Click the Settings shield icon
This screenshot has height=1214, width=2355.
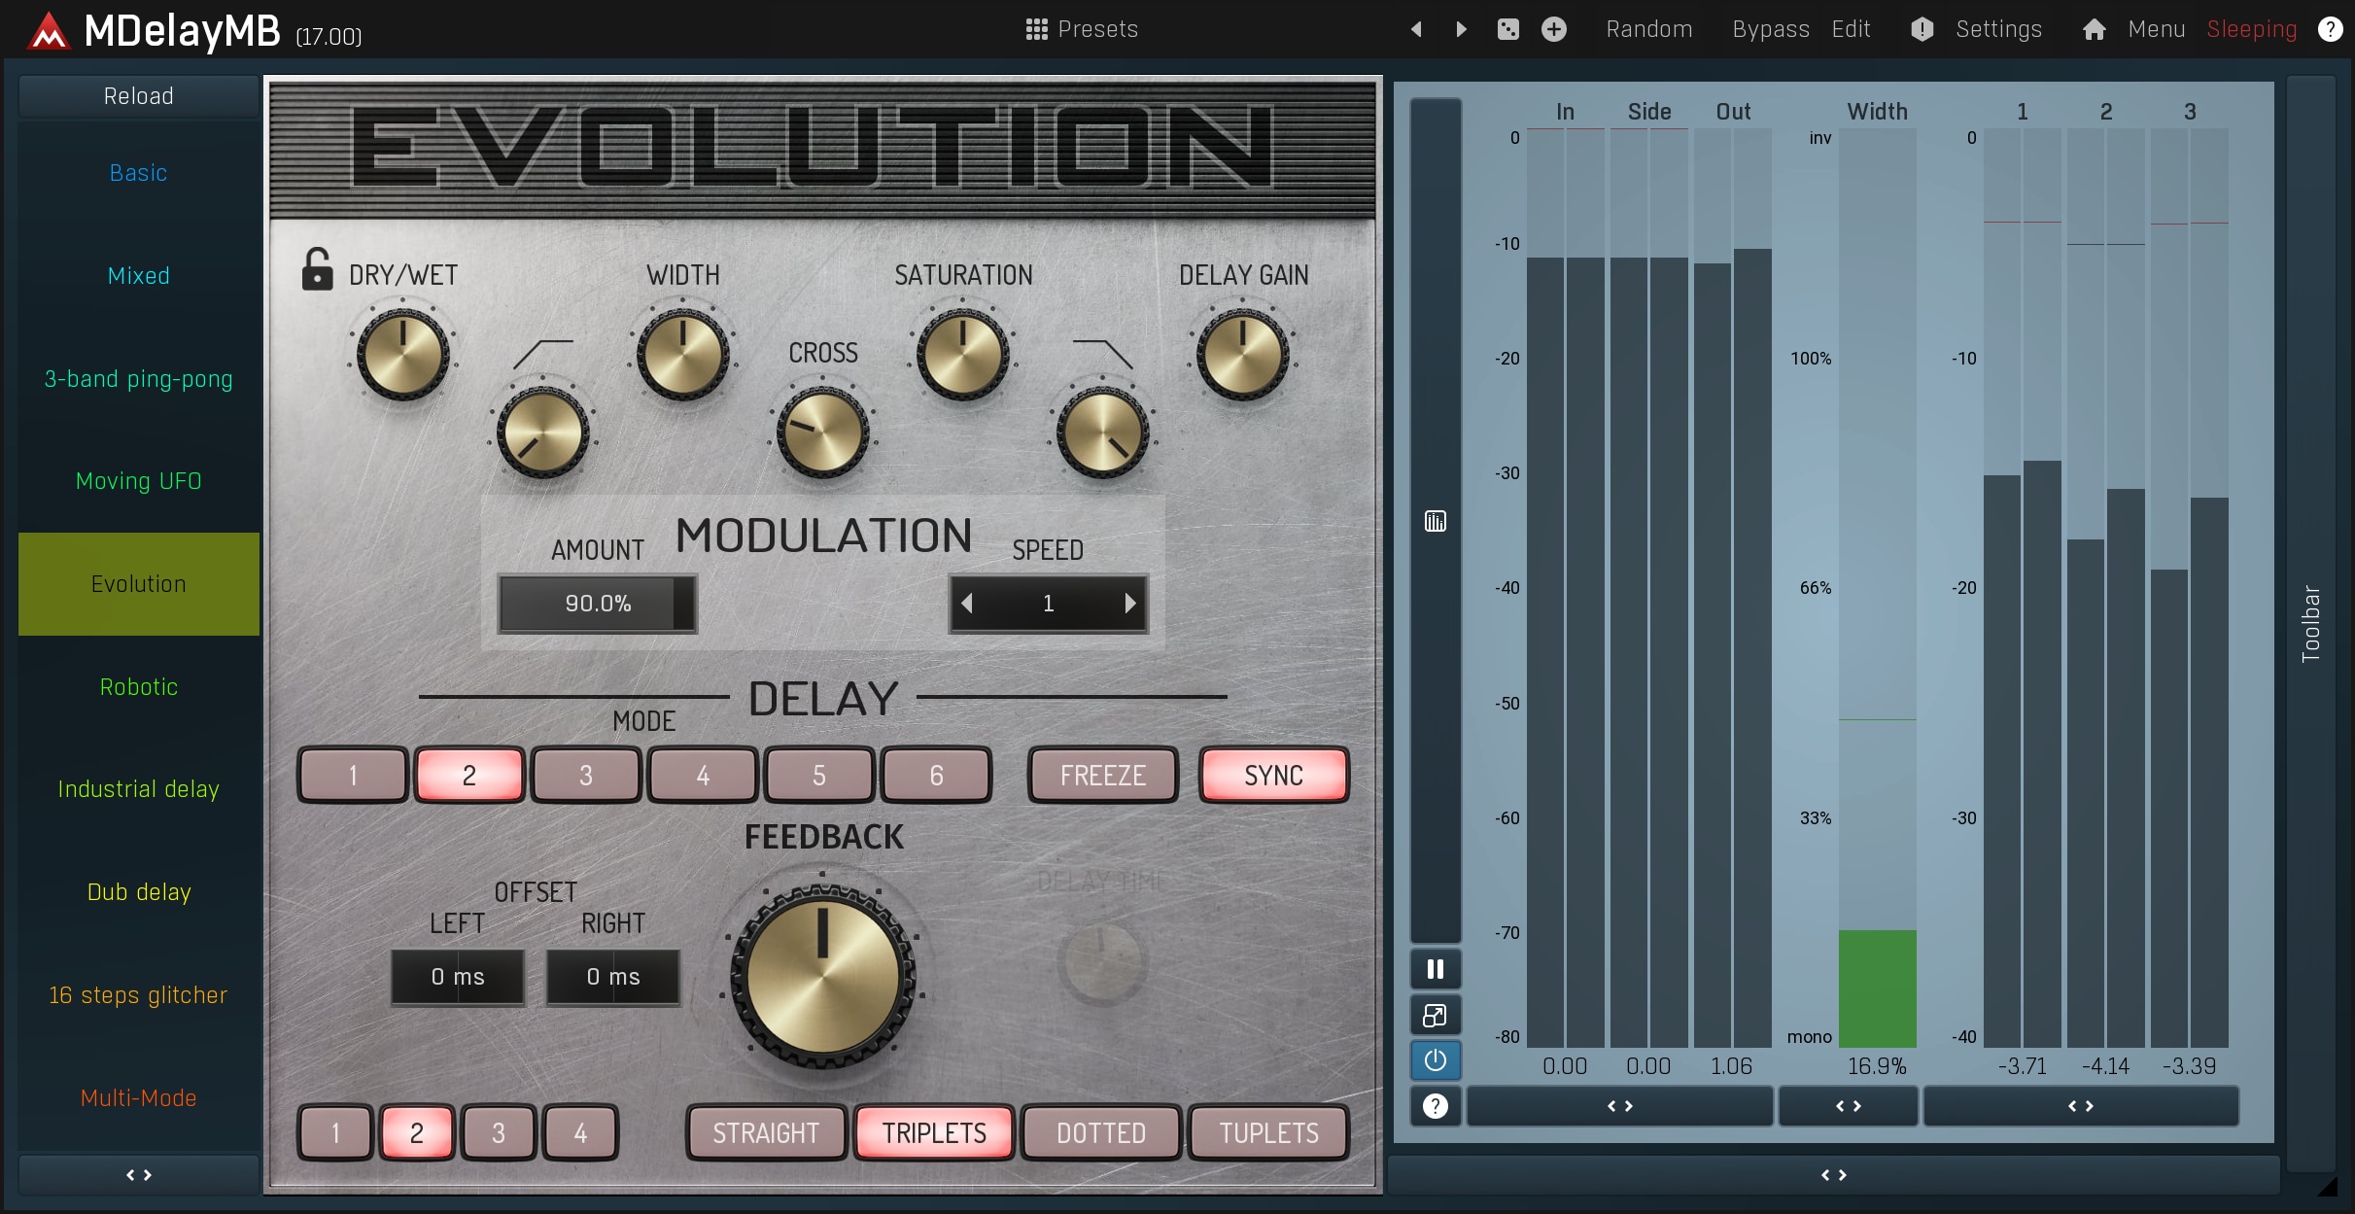(x=1922, y=29)
